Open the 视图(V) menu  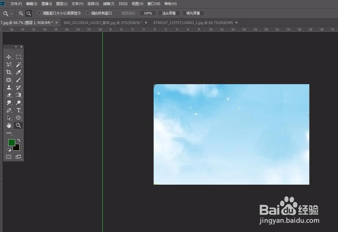tap(137, 4)
